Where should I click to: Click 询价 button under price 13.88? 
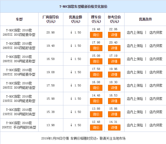click(x=96, y=114)
